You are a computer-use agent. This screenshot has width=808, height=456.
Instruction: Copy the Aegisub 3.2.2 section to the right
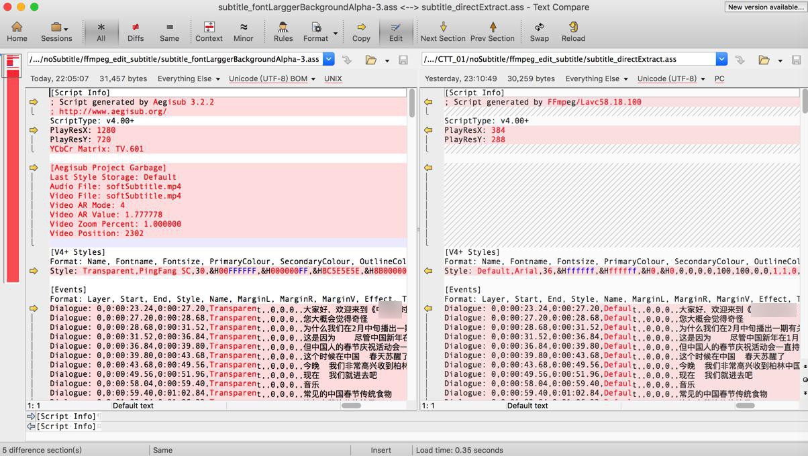[x=34, y=102]
